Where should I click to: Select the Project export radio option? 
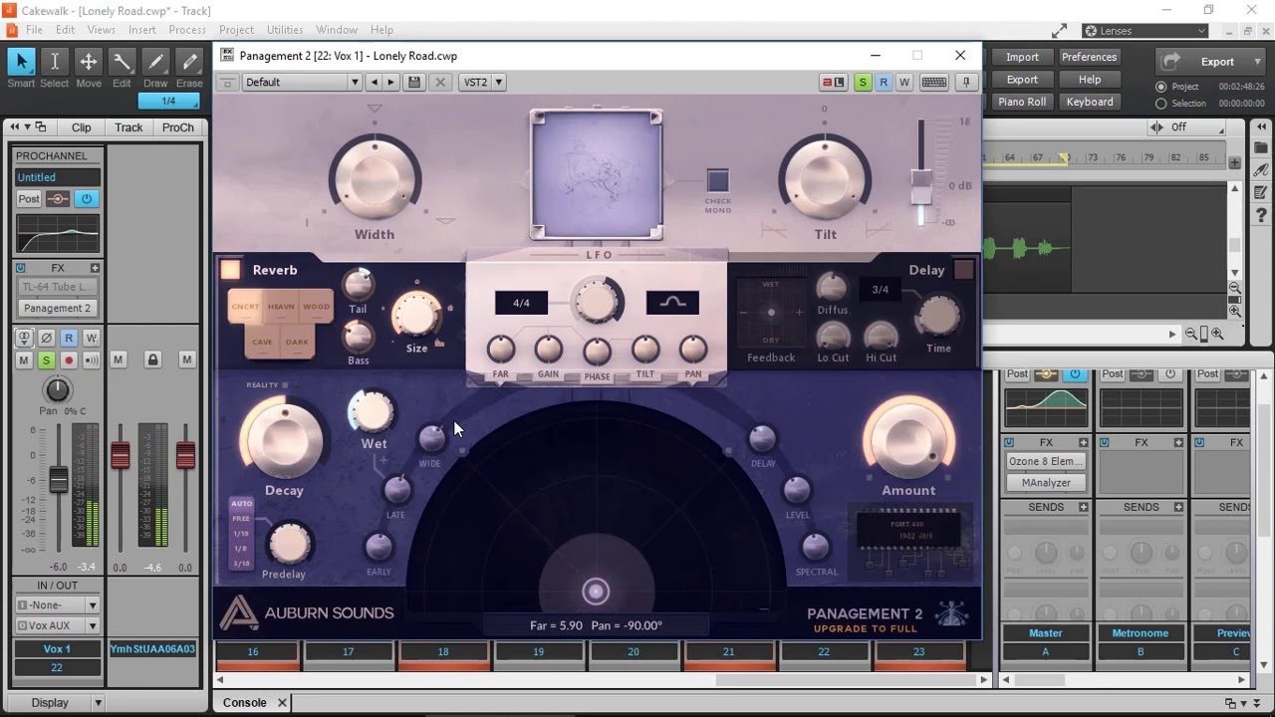(1160, 87)
